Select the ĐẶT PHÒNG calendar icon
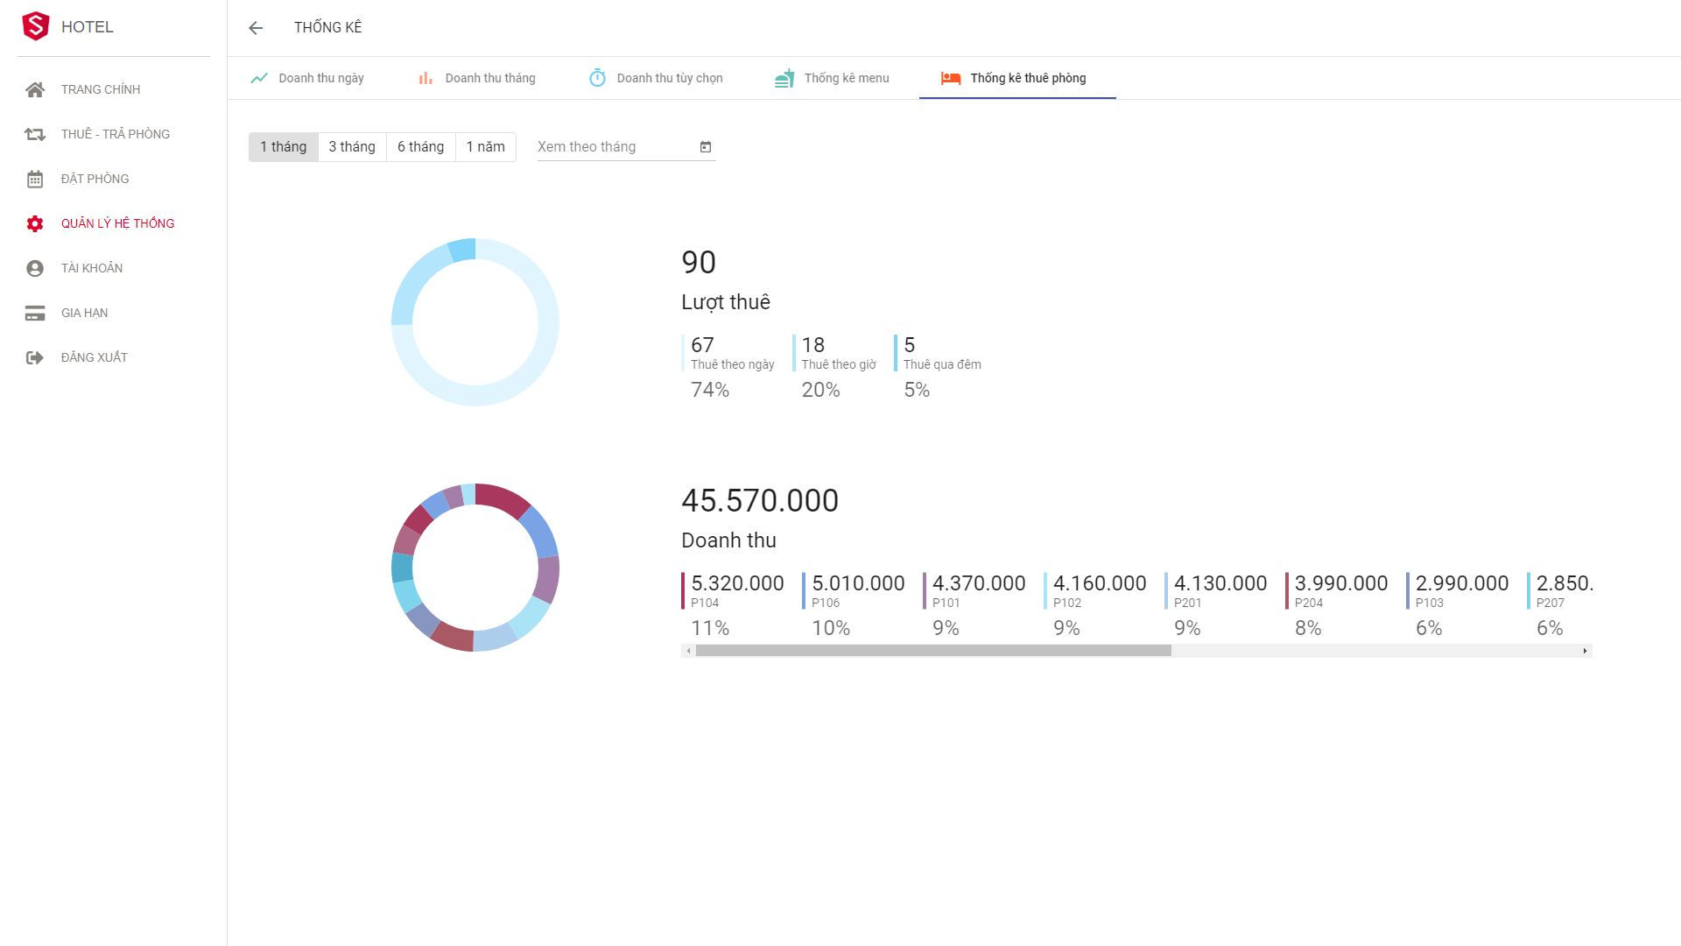This screenshot has height=946, width=1681. 35,180
